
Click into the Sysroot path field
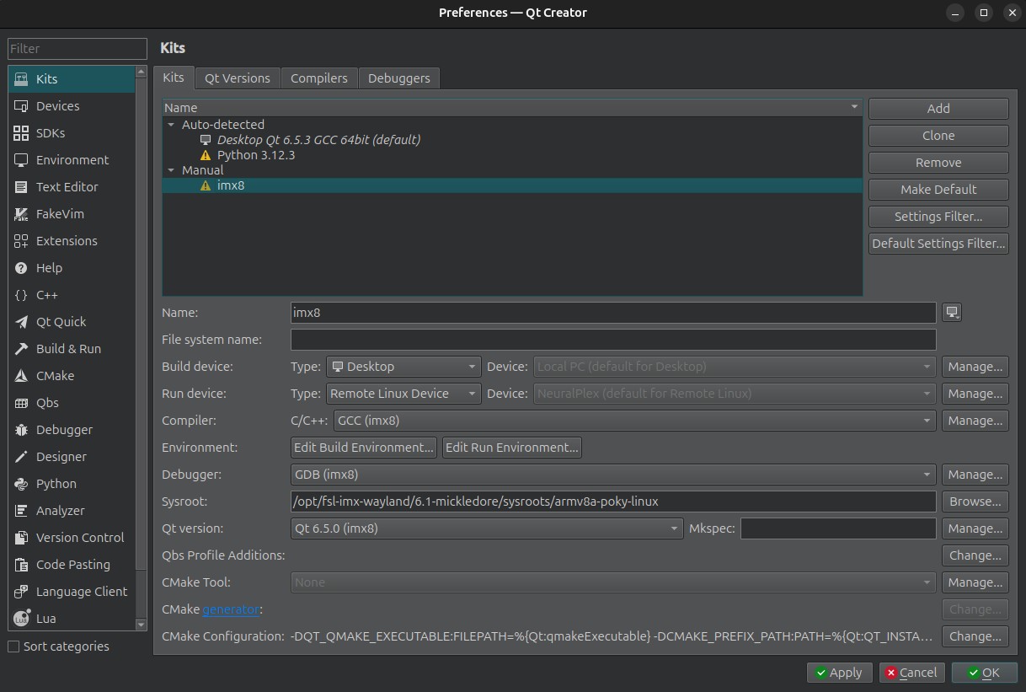(x=612, y=502)
